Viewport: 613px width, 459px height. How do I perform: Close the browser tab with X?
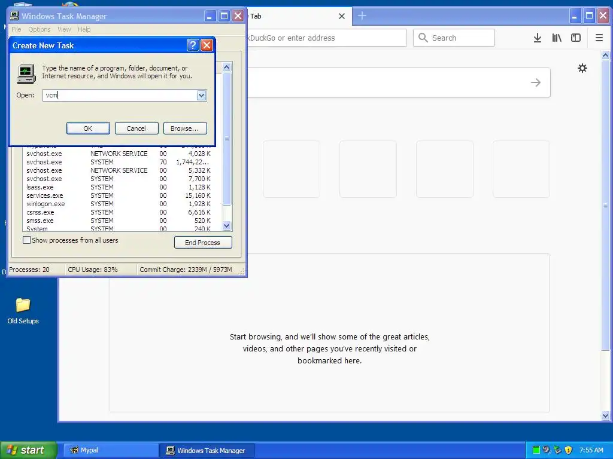pyautogui.click(x=342, y=16)
